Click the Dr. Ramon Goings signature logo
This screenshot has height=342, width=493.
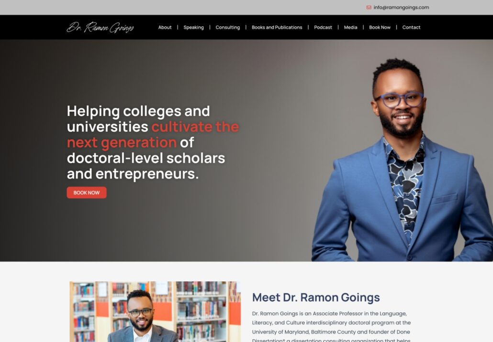tap(101, 27)
